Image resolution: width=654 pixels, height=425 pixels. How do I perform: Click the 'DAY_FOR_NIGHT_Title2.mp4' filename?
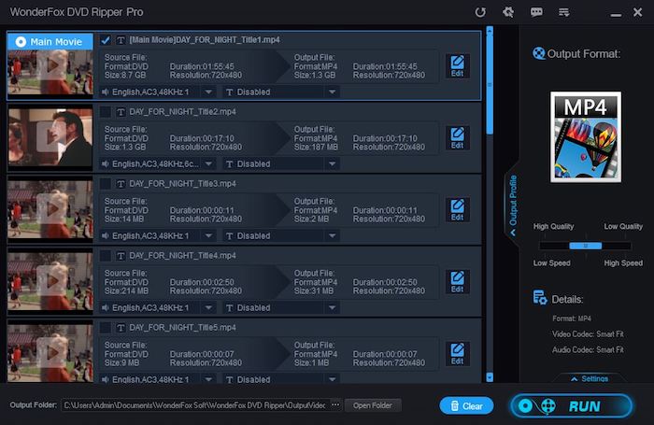(182, 112)
